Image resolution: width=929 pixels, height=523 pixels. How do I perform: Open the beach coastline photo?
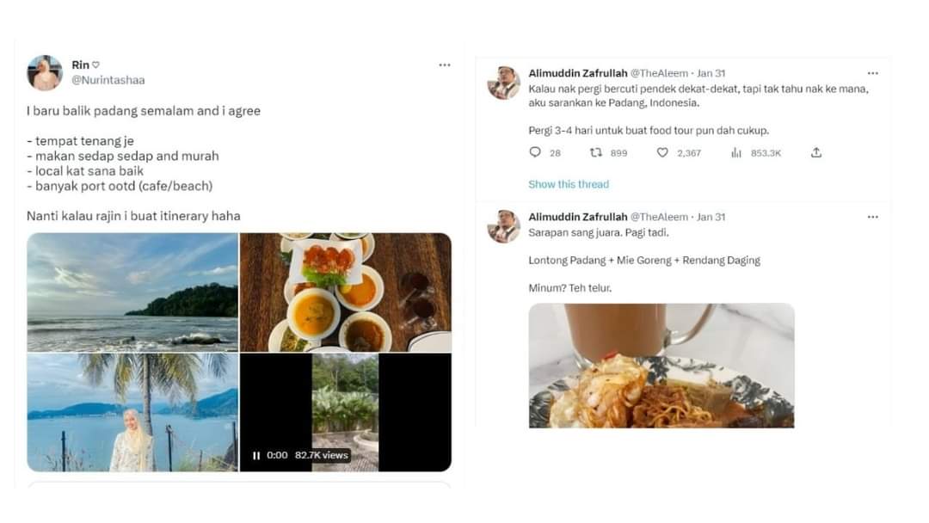pyautogui.click(x=132, y=292)
